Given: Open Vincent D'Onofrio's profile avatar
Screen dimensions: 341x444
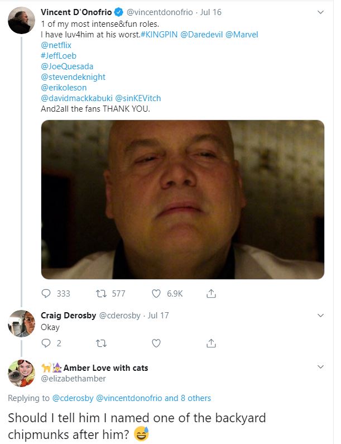Looking at the screenshot, I should [22, 21].
